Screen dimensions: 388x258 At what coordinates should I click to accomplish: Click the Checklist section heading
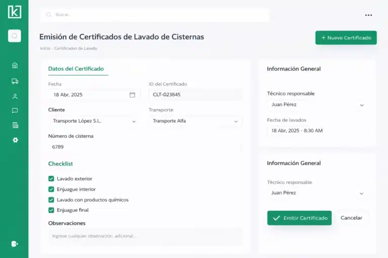[61, 164]
